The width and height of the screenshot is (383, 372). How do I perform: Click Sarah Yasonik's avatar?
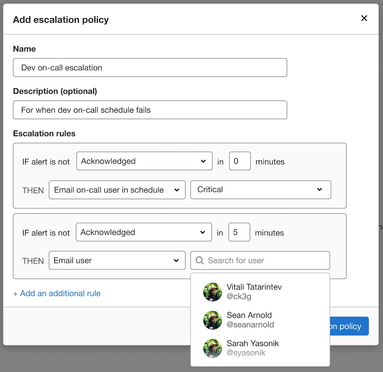pyautogui.click(x=212, y=348)
